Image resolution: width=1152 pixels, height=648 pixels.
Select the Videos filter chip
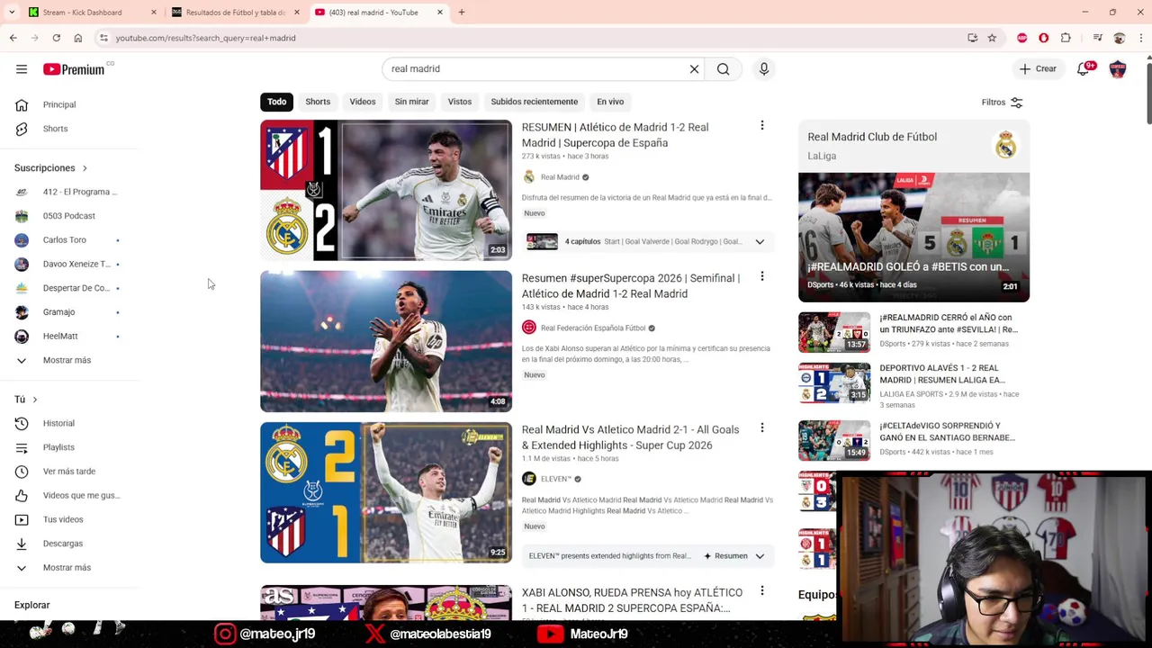363,102
